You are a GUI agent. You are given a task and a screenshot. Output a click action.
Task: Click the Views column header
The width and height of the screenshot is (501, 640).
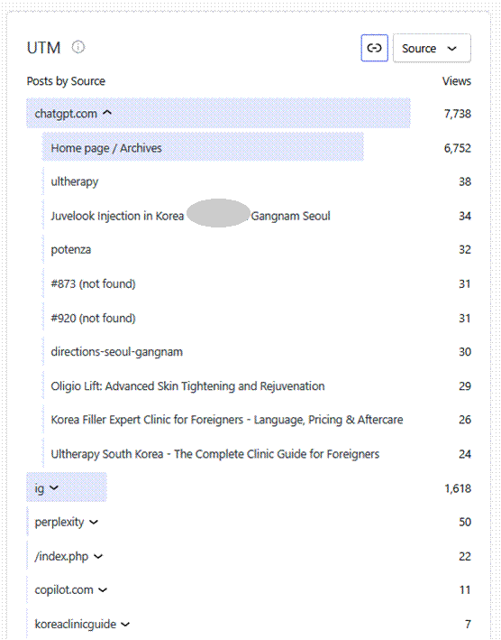tap(457, 81)
